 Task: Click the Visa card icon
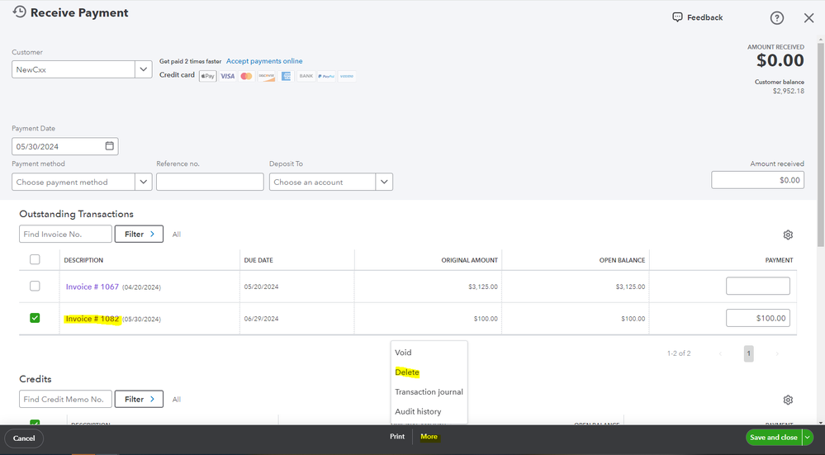coord(227,76)
